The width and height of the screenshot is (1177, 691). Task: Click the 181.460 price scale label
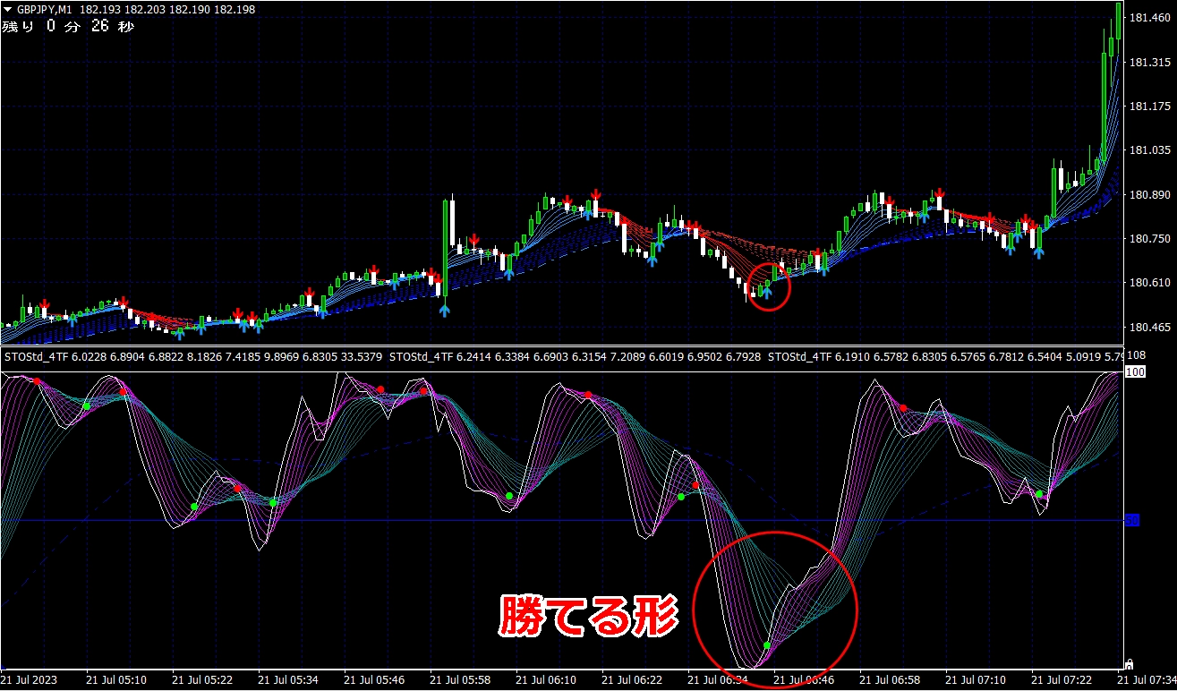1150,18
